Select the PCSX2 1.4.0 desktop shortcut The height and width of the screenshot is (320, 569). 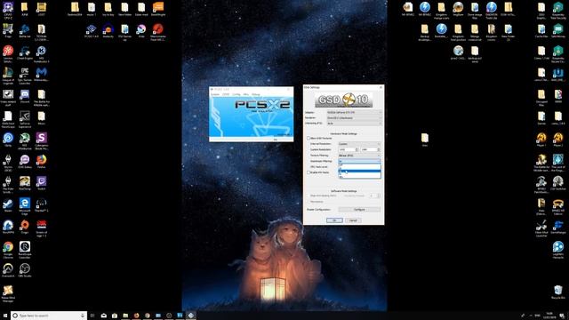click(91, 31)
